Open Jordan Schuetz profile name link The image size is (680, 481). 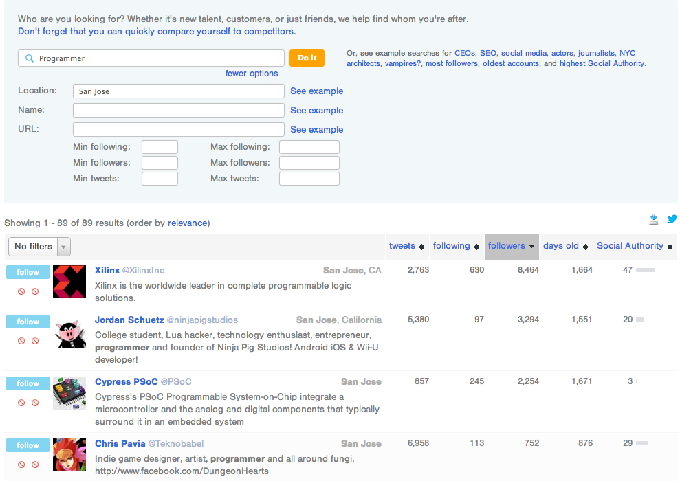(x=129, y=320)
